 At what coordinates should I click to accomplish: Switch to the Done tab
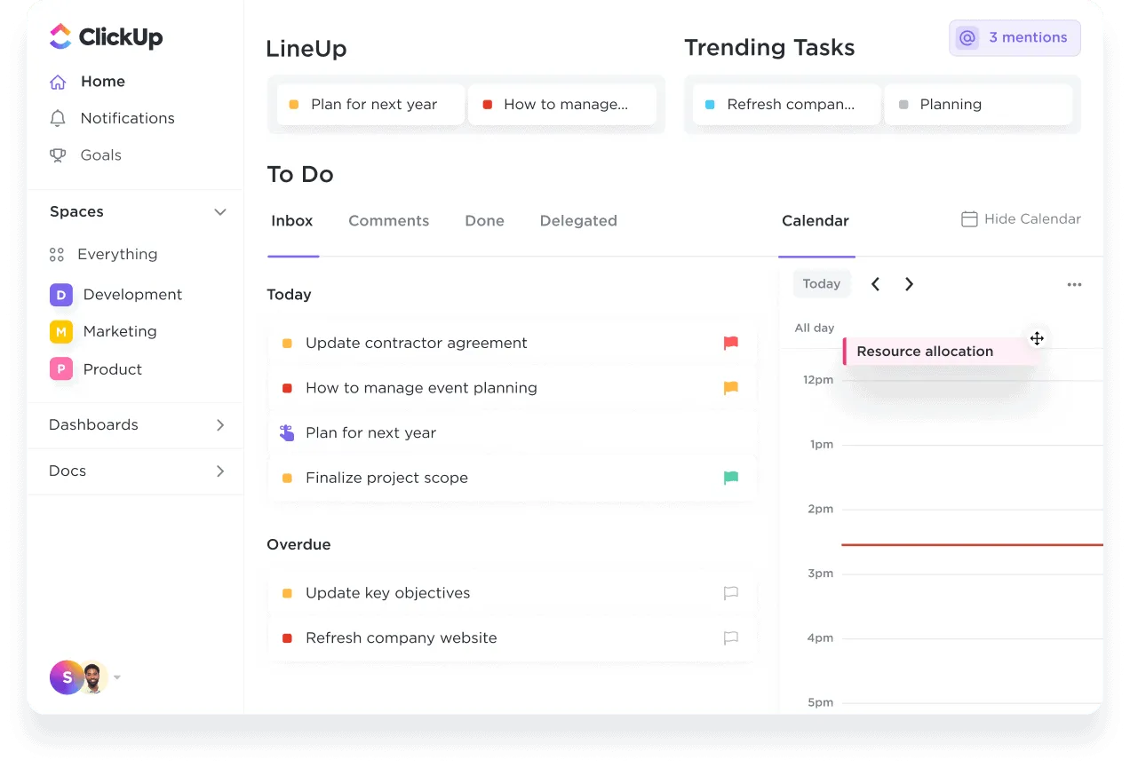485,221
